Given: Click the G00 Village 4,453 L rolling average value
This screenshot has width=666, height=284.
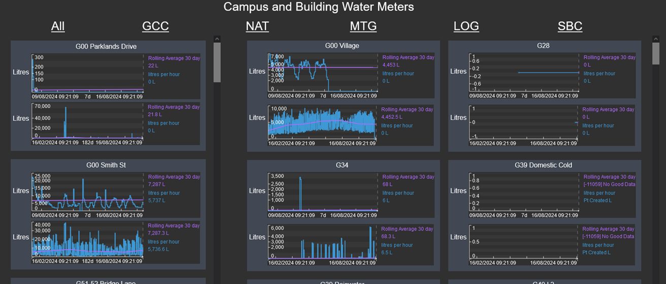Looking at the screenshot, I should [391, 65].
